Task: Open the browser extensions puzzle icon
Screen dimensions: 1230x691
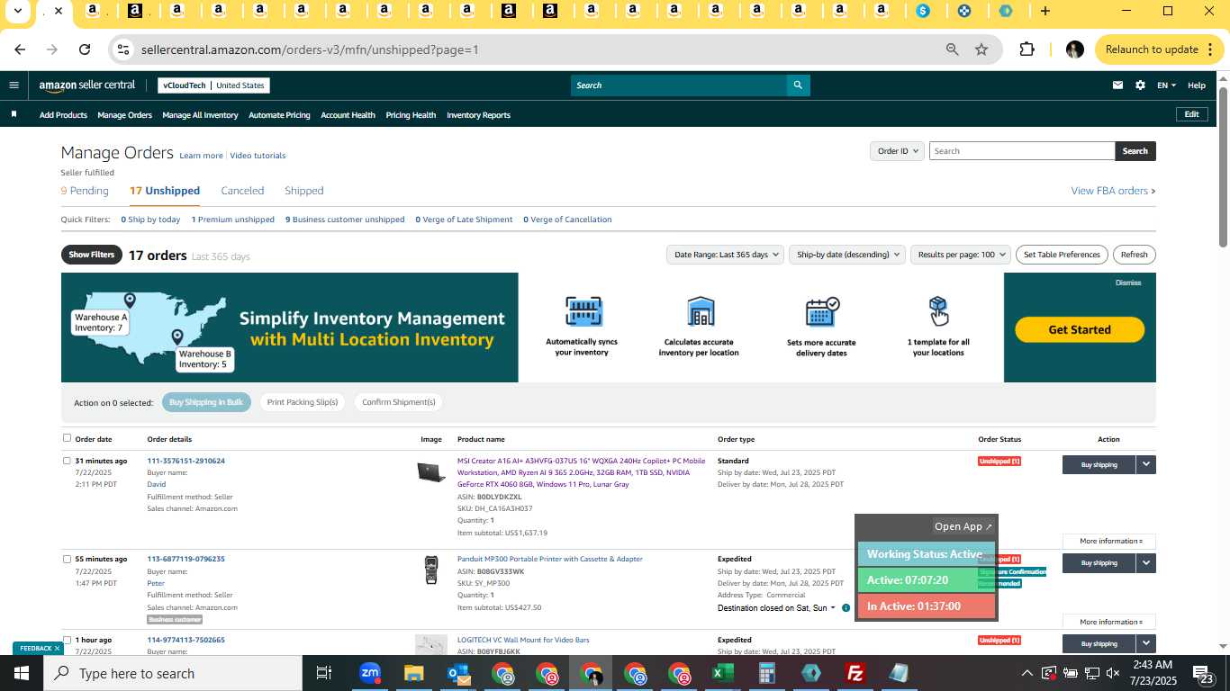Action: [x=1027, y=49]
